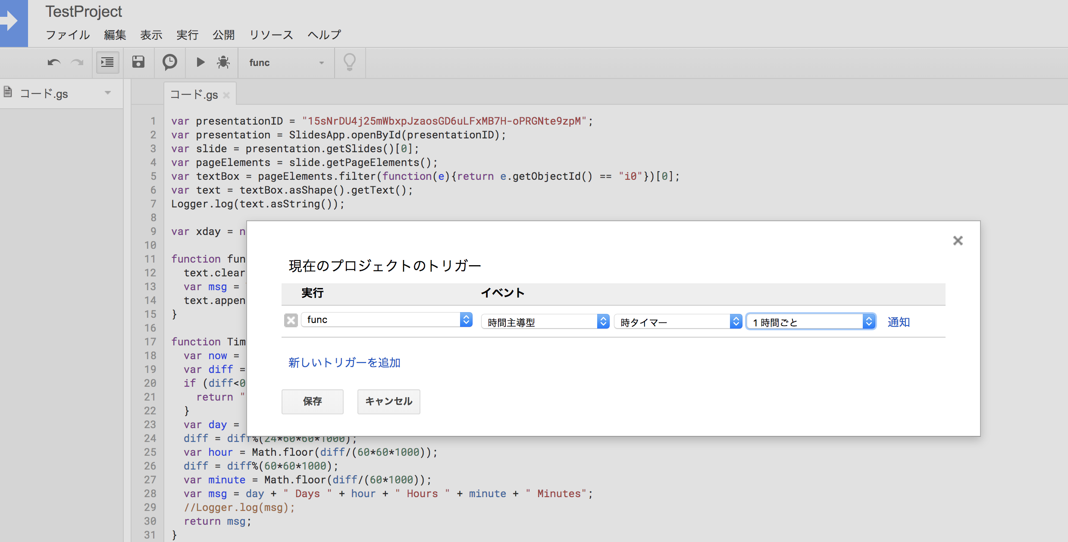This screenshot has height=542, width=1068.
Task: Click 新しいトリガーを追加 link
Action: point(344,362)
